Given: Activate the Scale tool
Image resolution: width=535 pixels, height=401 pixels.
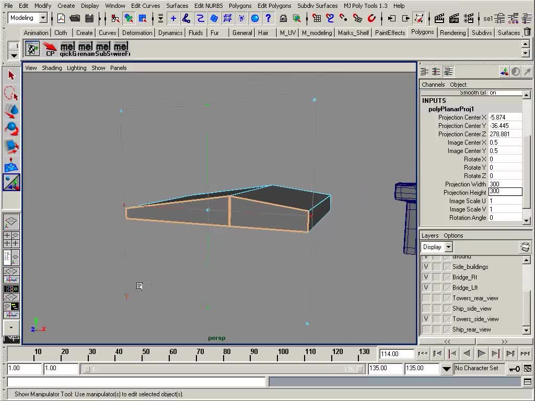Looking at the screenshot, I should tap(11, 147).
